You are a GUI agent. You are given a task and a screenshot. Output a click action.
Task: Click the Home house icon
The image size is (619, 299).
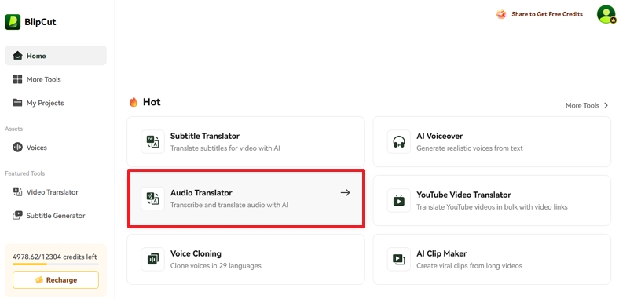tap(17, 56)
